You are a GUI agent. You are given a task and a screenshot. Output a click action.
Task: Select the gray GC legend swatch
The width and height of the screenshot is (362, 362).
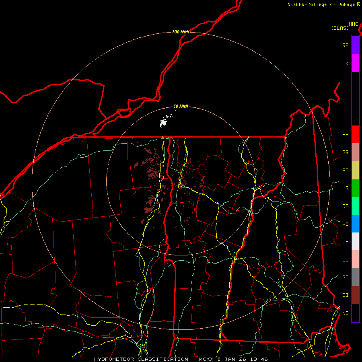click(355, 277)
